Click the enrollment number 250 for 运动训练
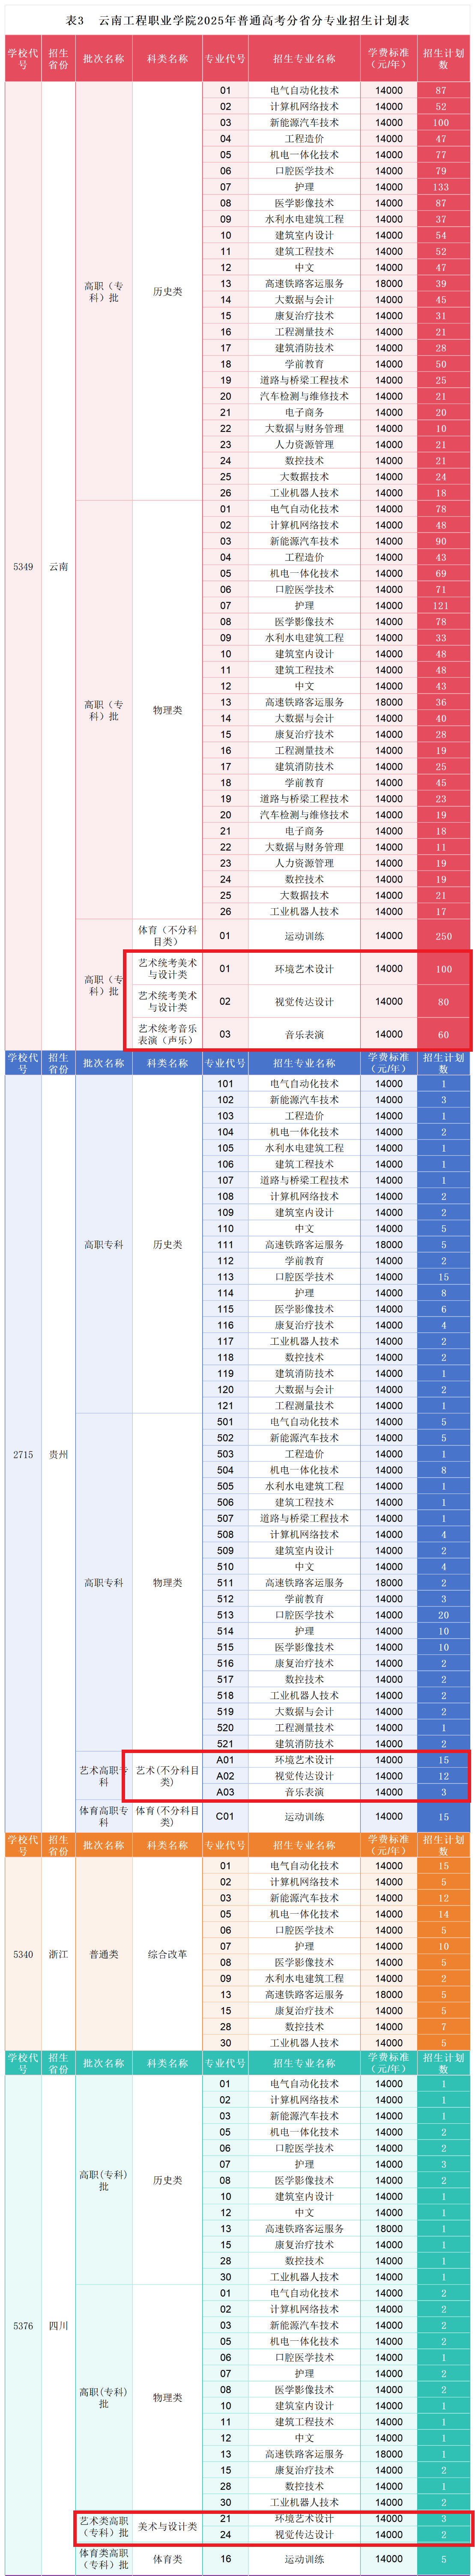Image resolution: width=475 pixels, height=2576 pixels. 443,936
